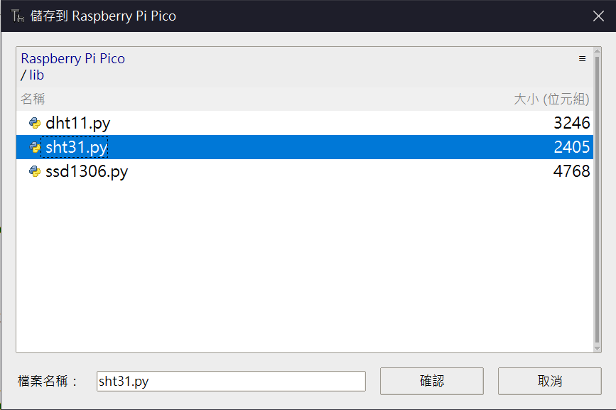The image size is (616, 410).
Task: Click the Python icon beside sht31.py
Action: pyautogui.click(x=35, y=147)
